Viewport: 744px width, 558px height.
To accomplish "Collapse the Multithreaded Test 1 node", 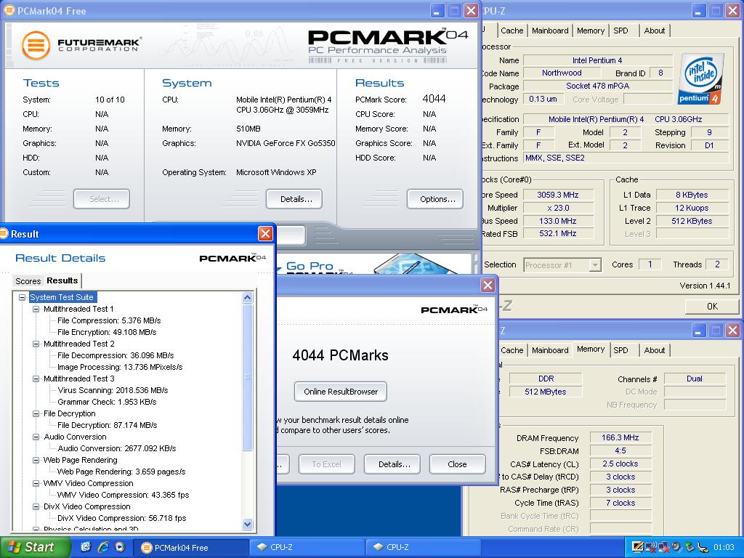I will [36, 309].
